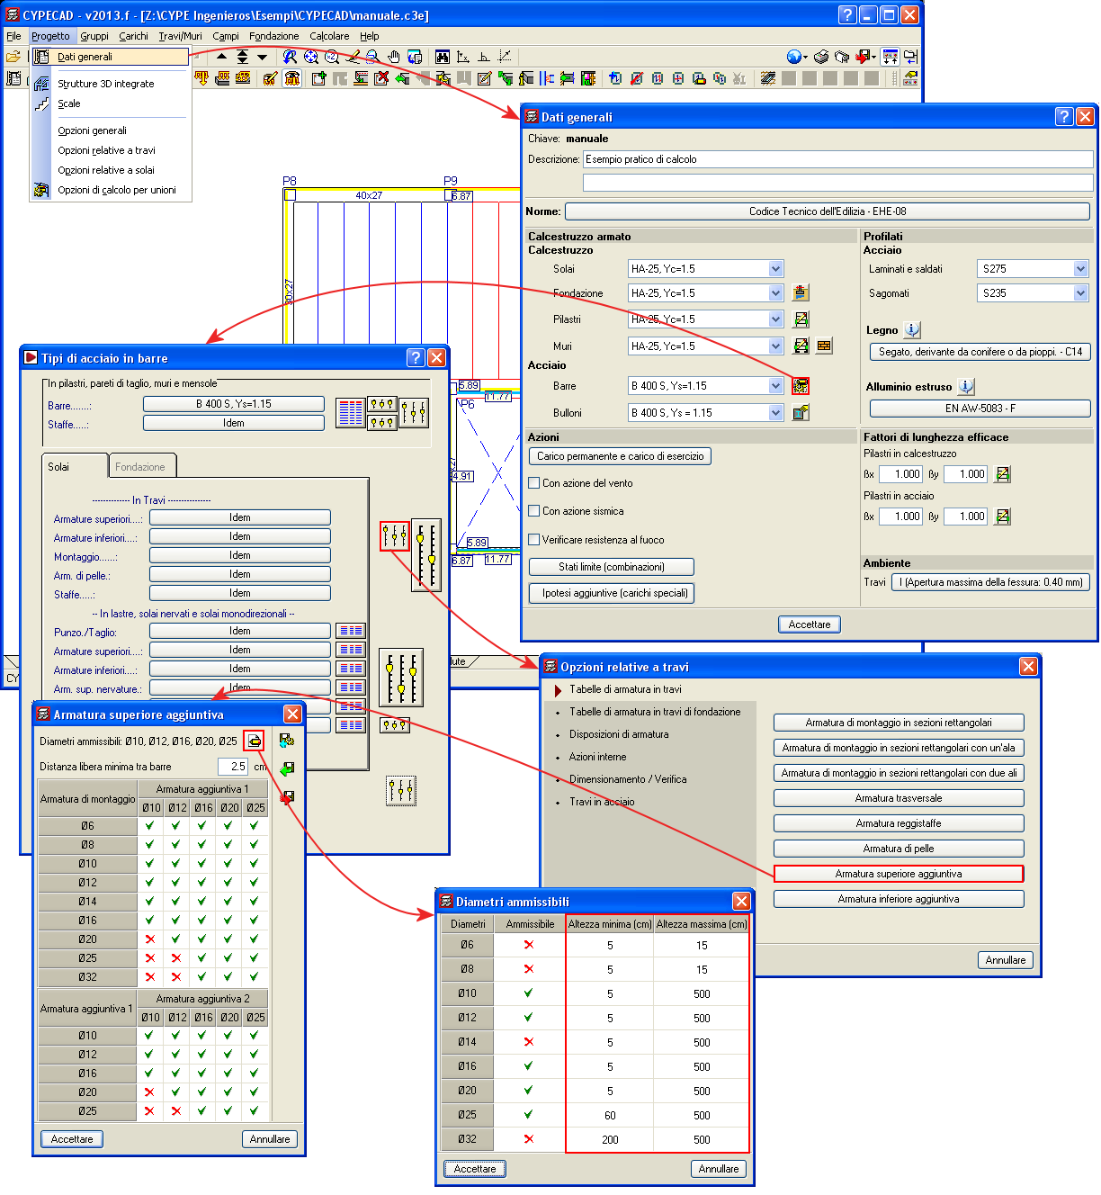The width and height of the screenshot is (1101, 1195).
Task: Click zoom window magnifier in main toolbar
Action: [x=372, y=57]
